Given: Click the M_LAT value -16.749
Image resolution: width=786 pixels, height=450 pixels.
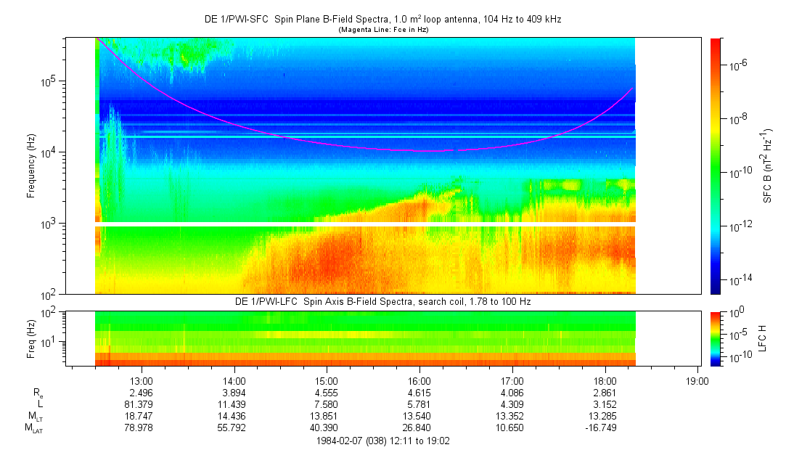Looking at the screenshot, I should [x=605, y=428].
